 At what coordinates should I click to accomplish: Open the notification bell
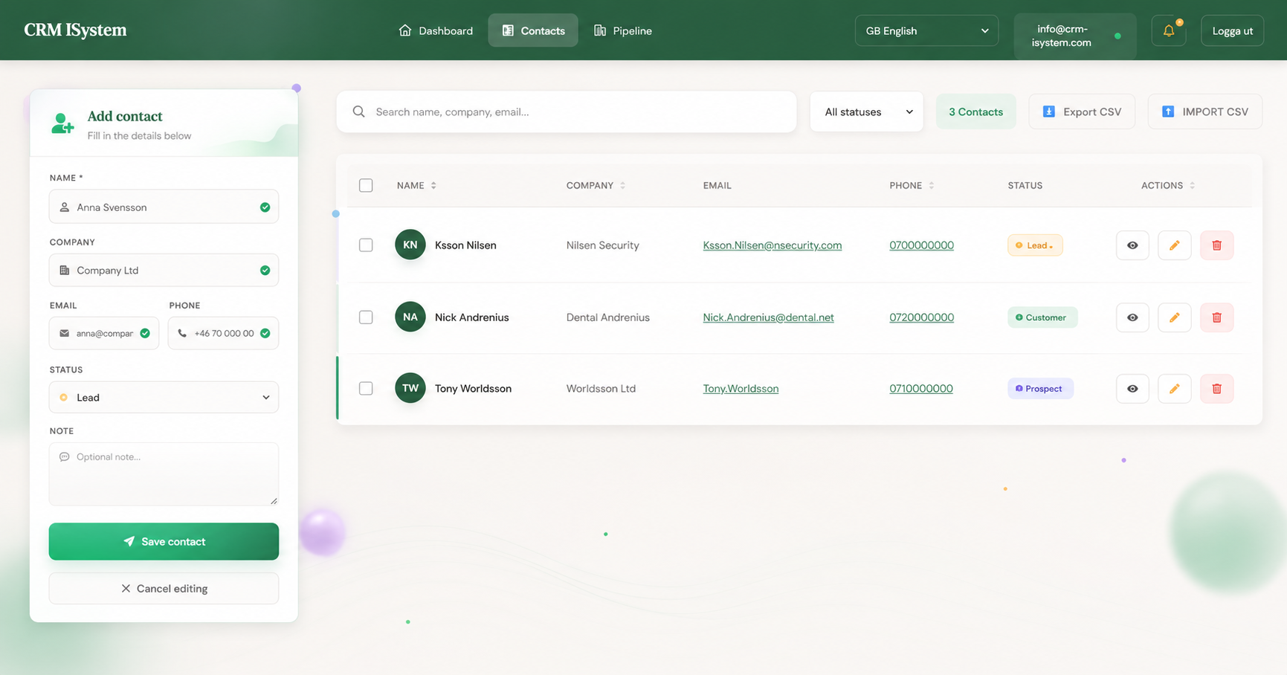coord(1168,30)
